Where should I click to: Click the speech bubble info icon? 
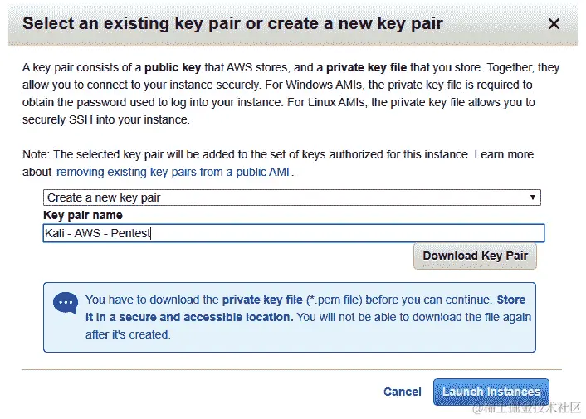click(66, 303)
